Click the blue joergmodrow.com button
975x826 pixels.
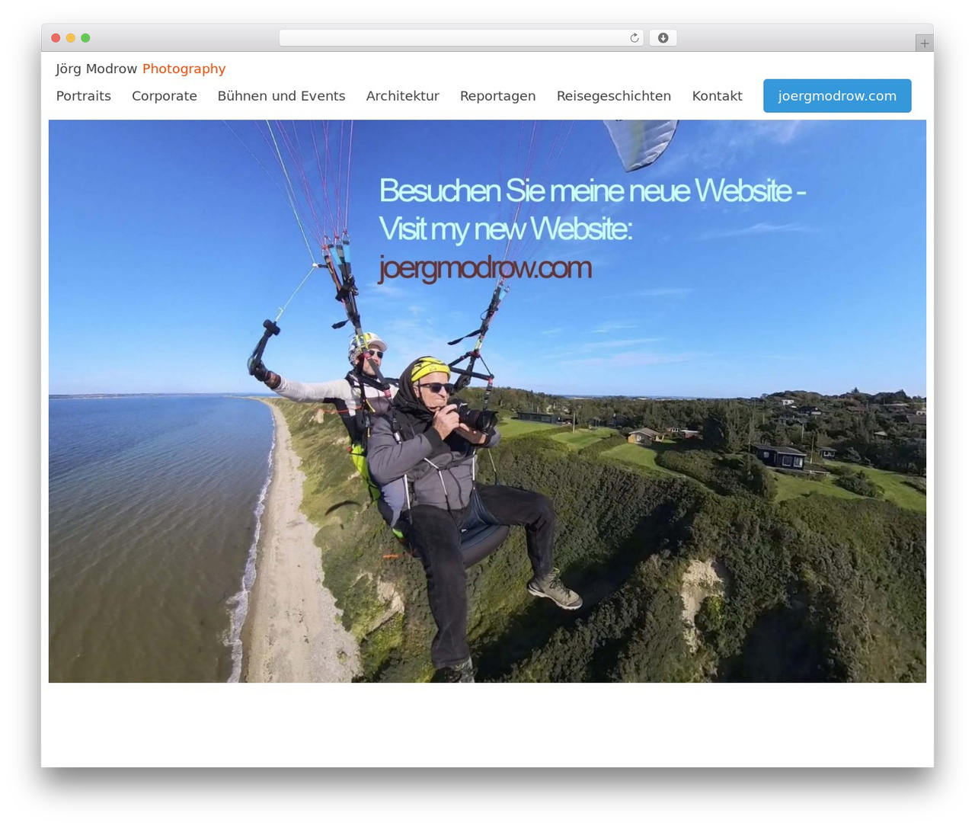837,96
